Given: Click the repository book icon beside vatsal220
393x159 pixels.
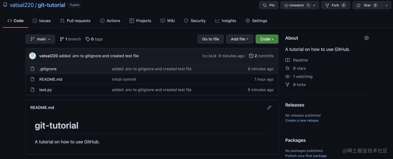Looking at the screenshot, I should click(x=5, y=5).
